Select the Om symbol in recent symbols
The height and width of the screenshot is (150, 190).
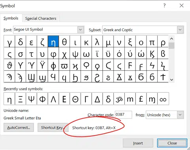[x=119, y=99]
